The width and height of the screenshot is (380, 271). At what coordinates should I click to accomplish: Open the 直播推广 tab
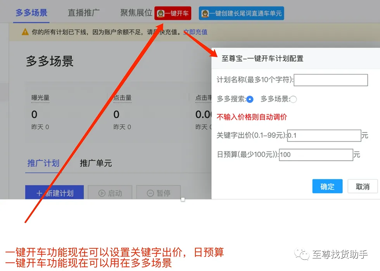click(x=83, y=12)
